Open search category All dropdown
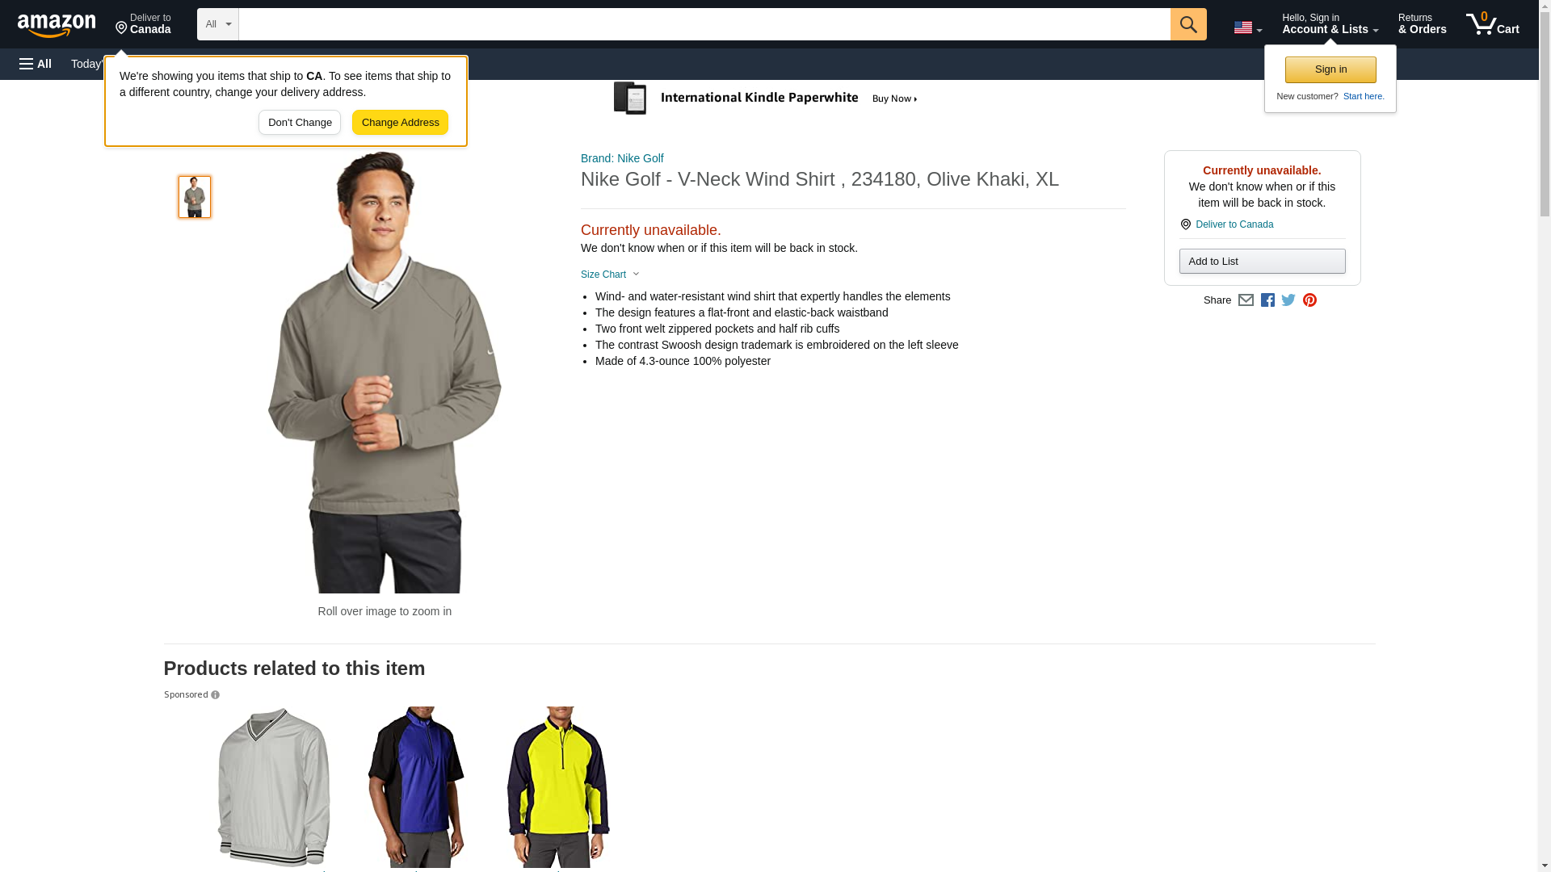1551x872 pixels. 218,24
